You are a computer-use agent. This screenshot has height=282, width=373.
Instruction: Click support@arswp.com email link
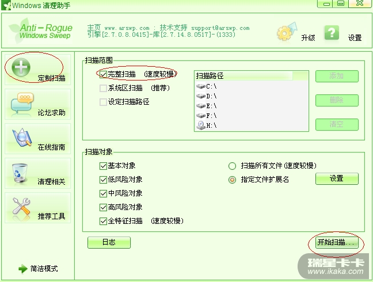(220, 28)
